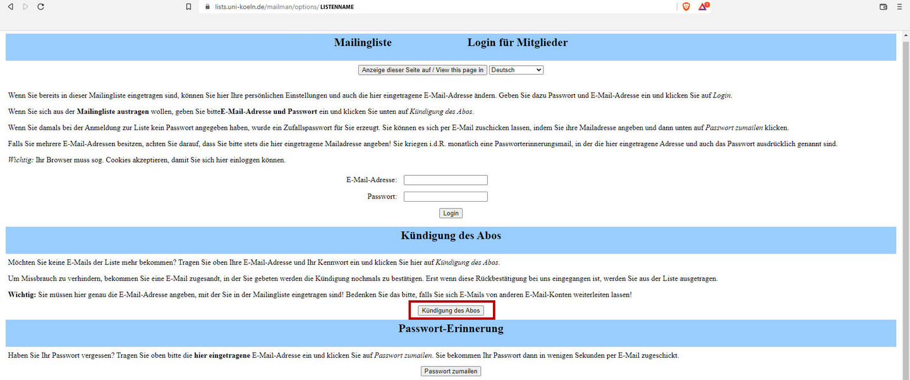This screenshot has height=380, width=910.
Task: Focus the address bar URL text
Action: pos(284,7)
